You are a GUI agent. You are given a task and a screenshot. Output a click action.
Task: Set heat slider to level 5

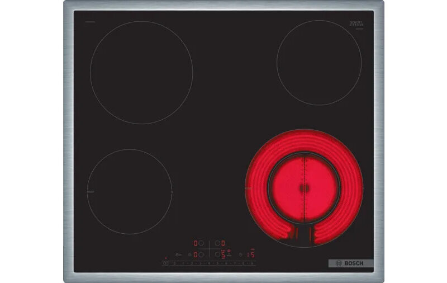217,263
